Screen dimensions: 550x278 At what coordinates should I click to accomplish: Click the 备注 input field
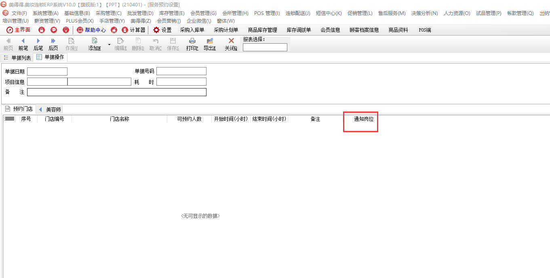coord(117,92)
